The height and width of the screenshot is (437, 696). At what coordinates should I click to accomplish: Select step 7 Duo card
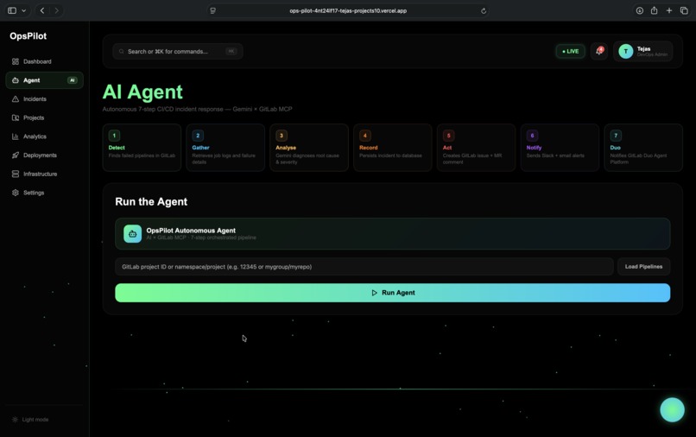click(643, 148)
